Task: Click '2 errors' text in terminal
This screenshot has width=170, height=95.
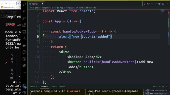Action: point(73,91)
